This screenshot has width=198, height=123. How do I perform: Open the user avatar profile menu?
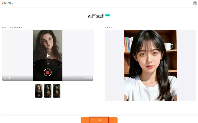(195, 3)
